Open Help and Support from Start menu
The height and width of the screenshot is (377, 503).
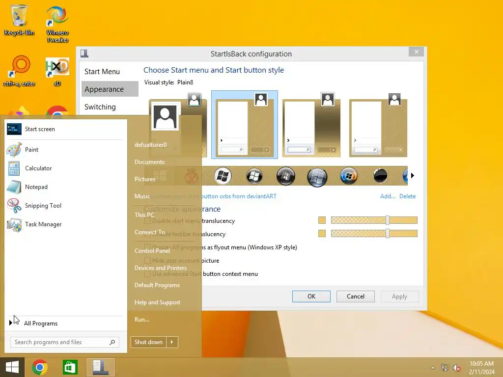point(157,302)
